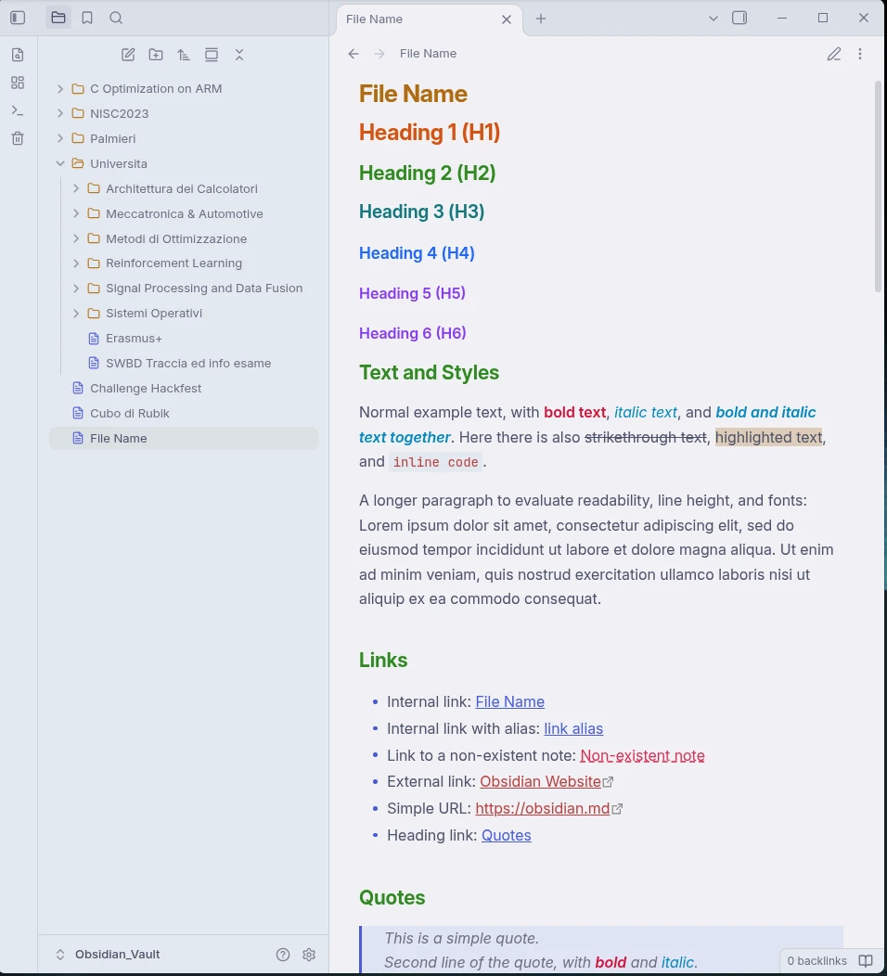887x976 pixels.
Task: Follow the internal link File Name
Action: [x=509, y=701]
